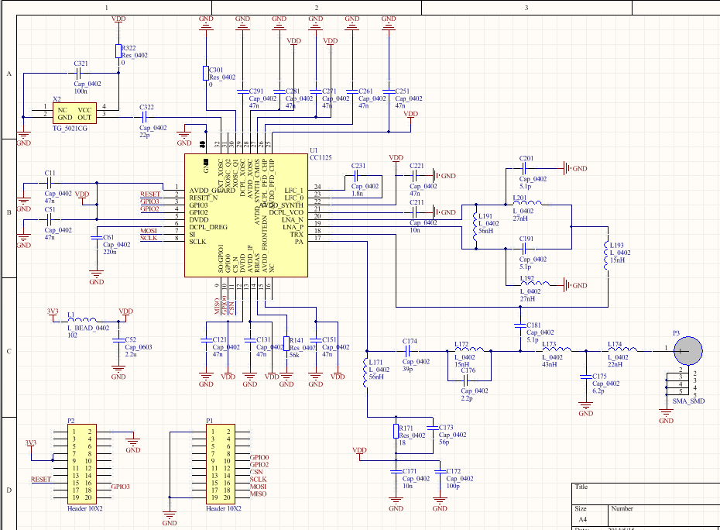Image resolution: width=720 pixels, height=530 pixels.
Task: Click the 'MOSI' net label at U1 SI pin
Action: [149, 231]
